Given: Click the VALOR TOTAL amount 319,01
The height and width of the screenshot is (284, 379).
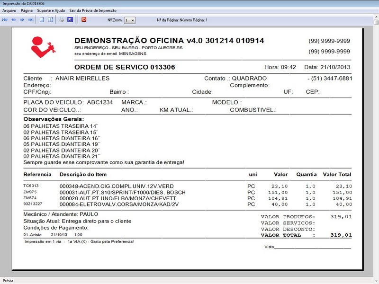Looking at the screenshot, I should 341,235.
